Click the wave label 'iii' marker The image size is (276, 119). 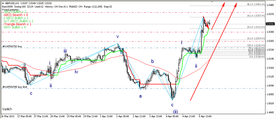[x=65, y=51]
